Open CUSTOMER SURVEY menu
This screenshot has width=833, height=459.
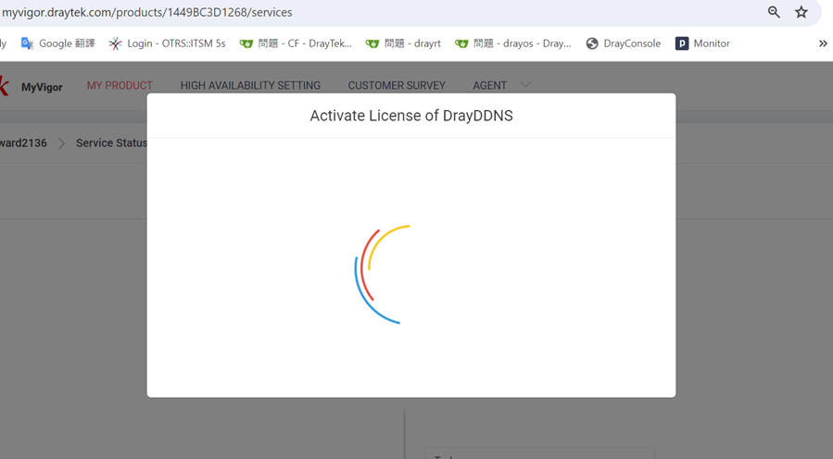(x=397, y=85)
